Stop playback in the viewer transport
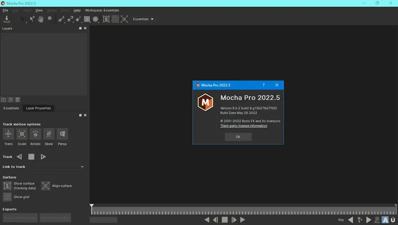 pos(225,220)
